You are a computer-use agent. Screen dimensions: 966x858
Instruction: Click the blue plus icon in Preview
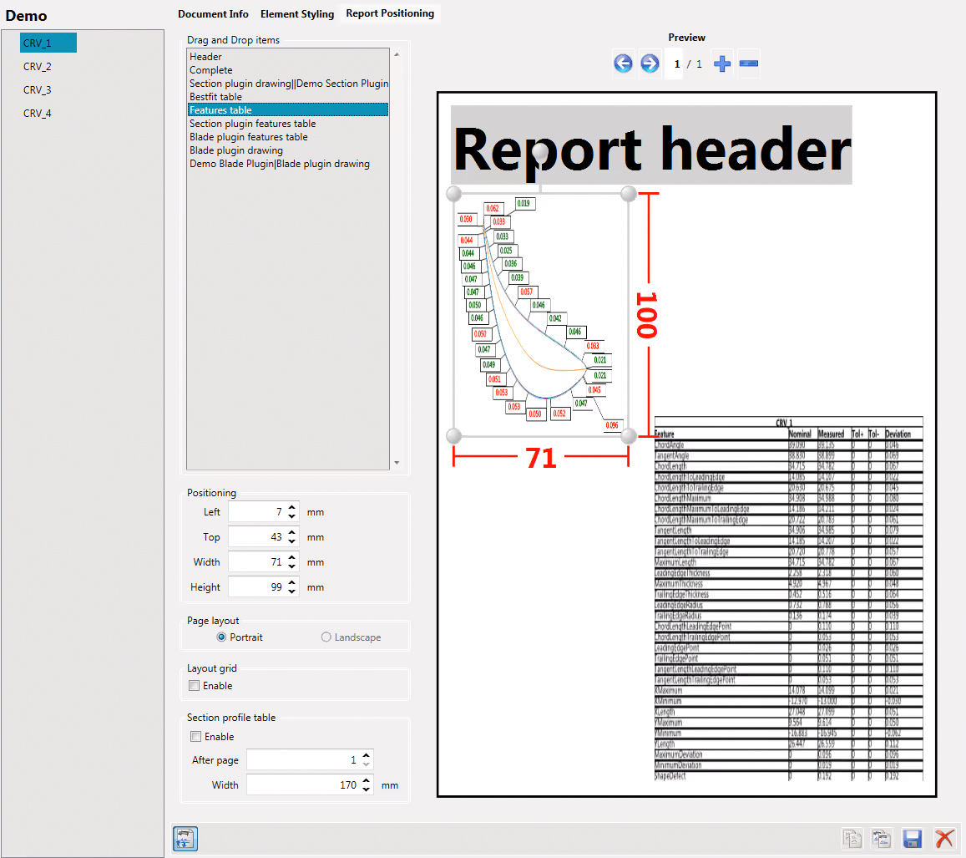click(x=722, y=63)
